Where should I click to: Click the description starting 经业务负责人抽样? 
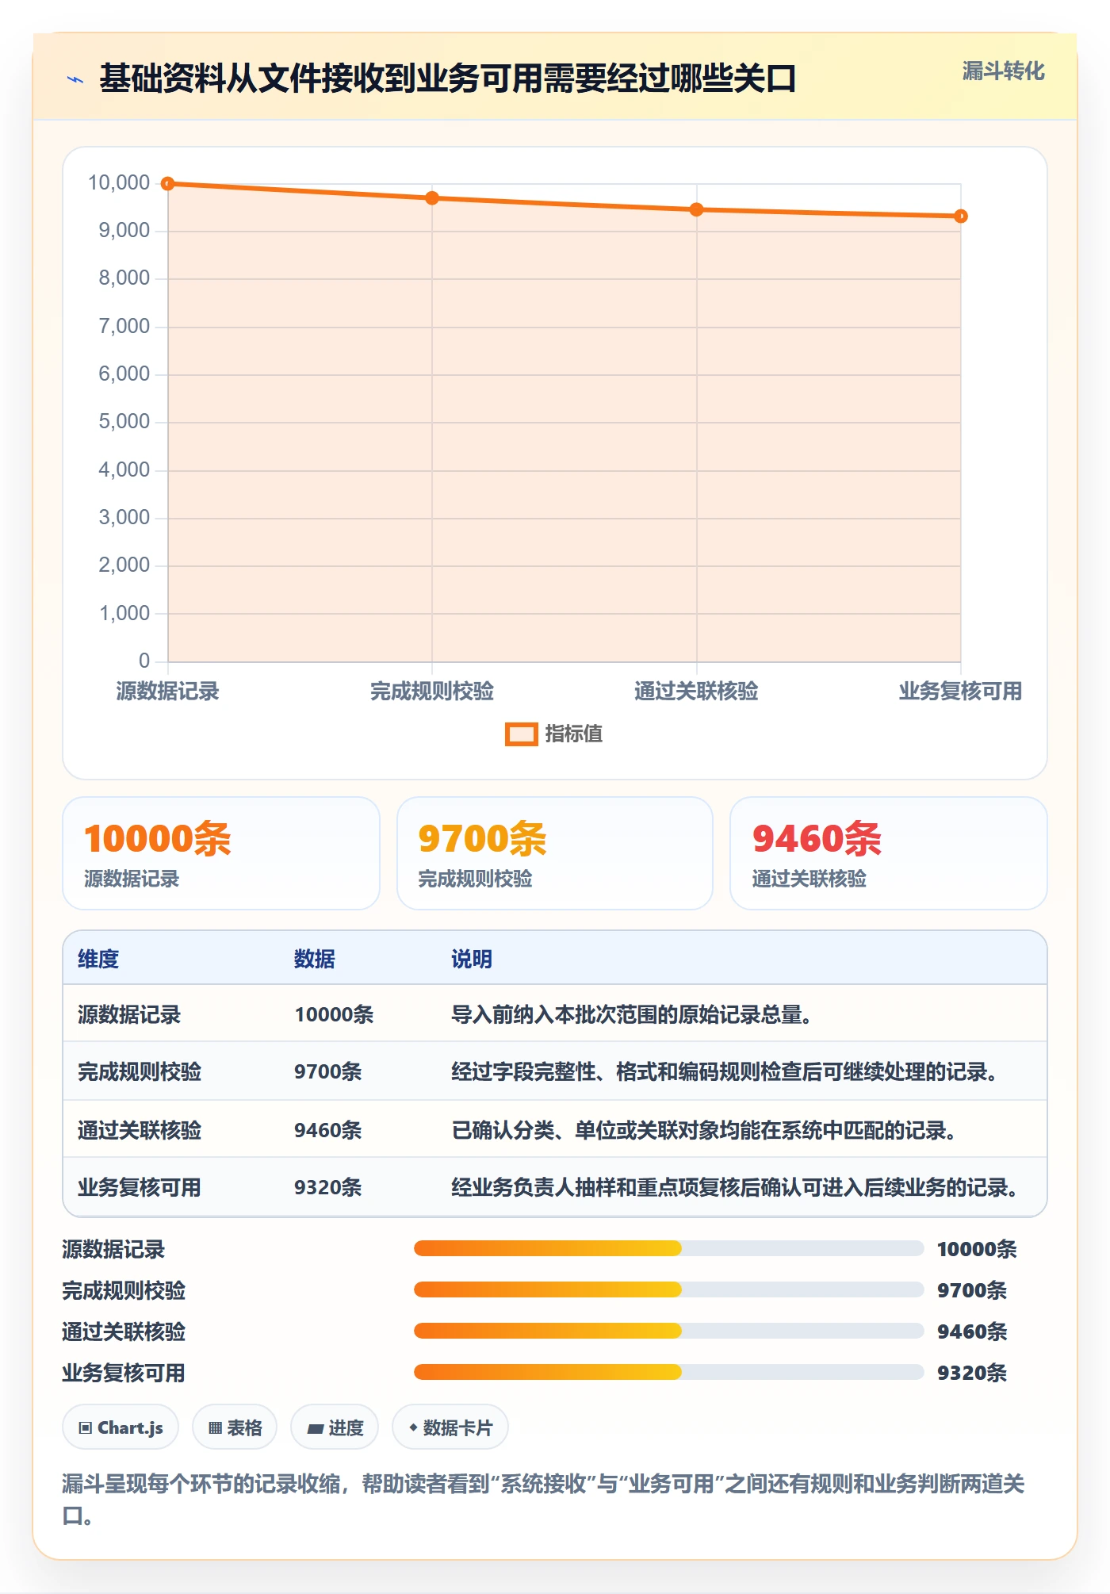tap(735, 1187)
